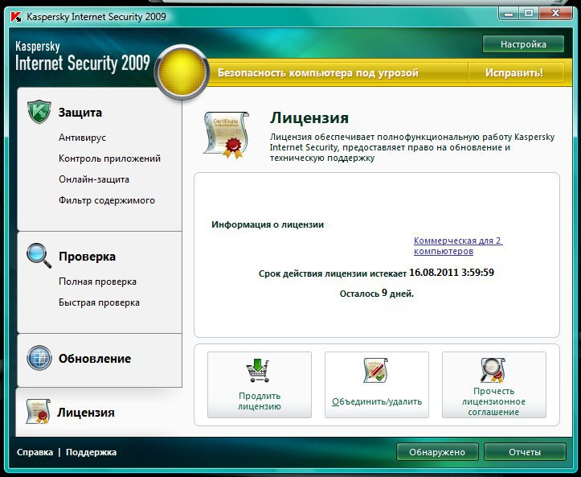Minimize the Kaspersky window
This screenshot has height=477, width=581.
click(509, 14)
